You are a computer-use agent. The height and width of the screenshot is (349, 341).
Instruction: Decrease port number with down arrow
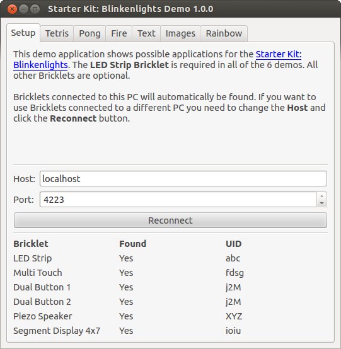click(x=321, y=203)
